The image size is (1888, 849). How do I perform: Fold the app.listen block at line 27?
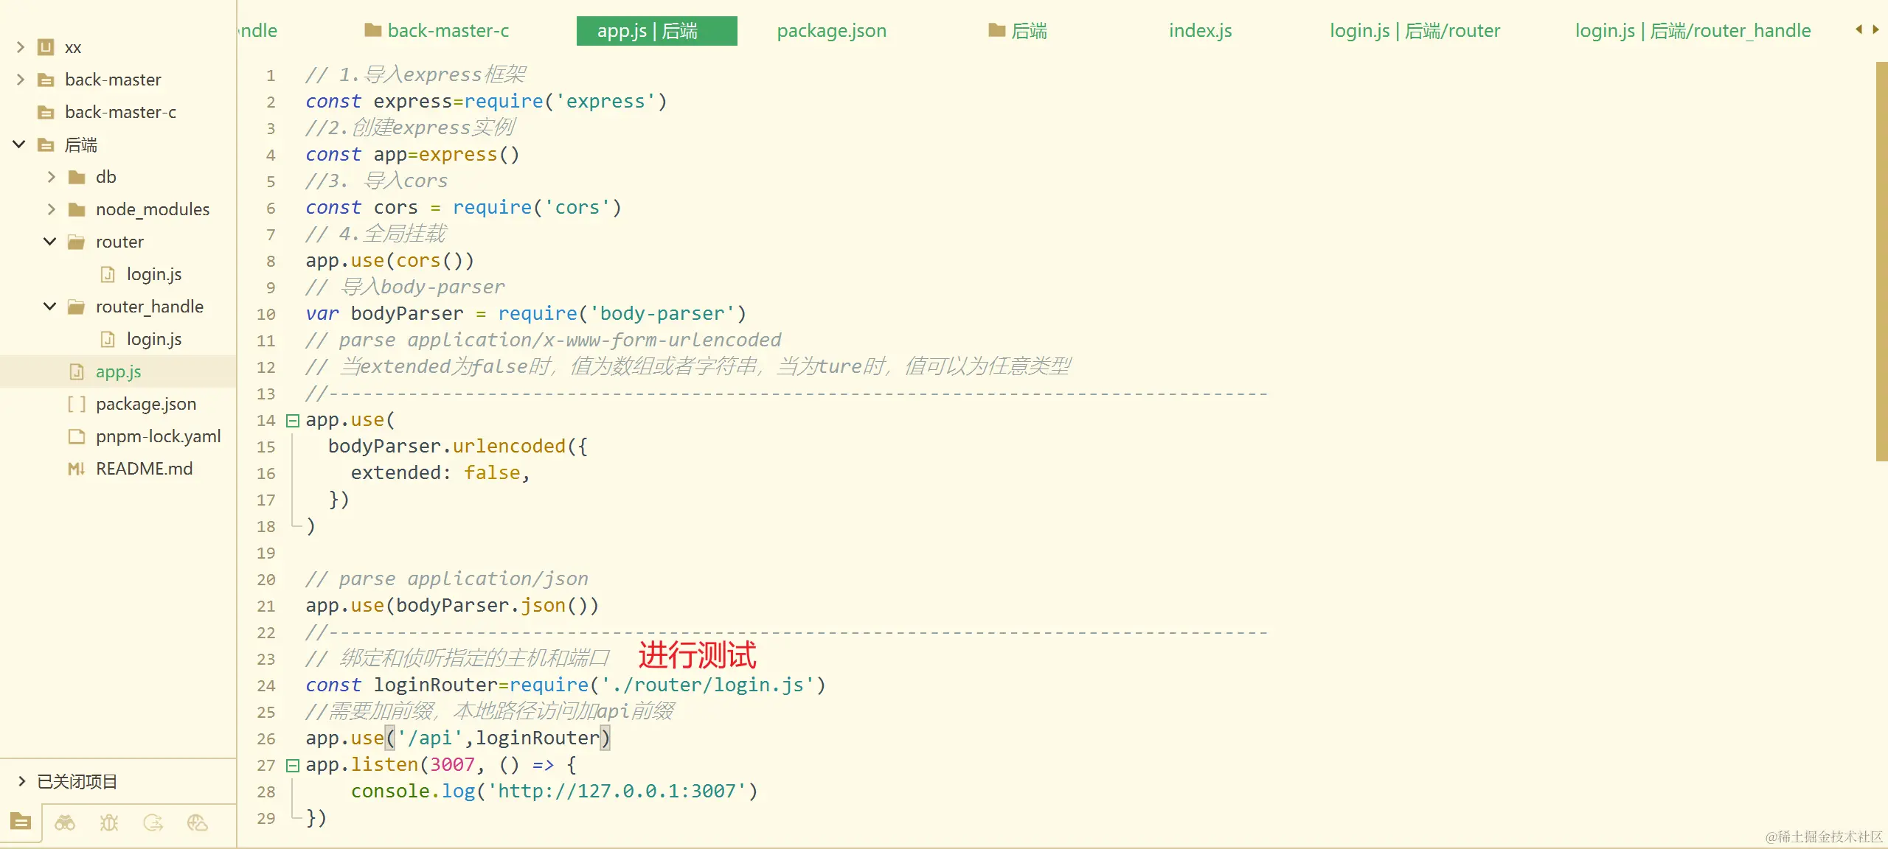(293, 765)
